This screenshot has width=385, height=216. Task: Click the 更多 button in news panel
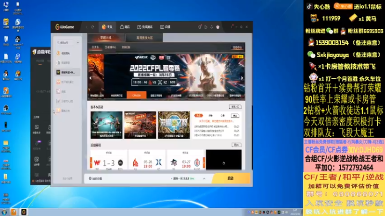tap(235, 116)
